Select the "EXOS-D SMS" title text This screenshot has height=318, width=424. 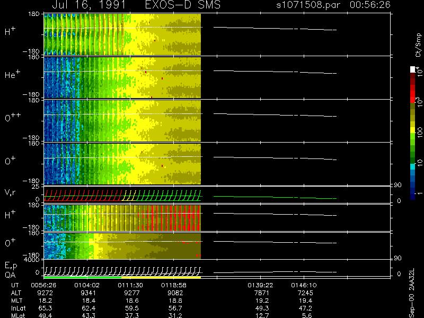pos(183,5)
